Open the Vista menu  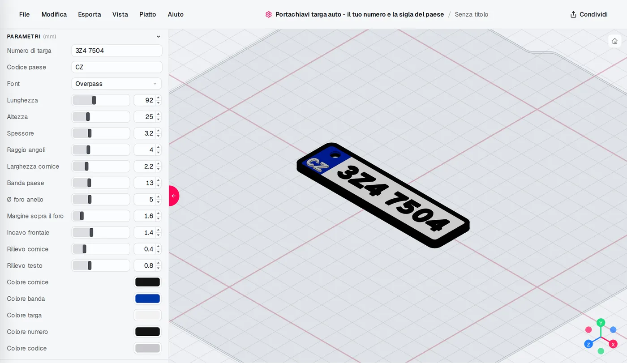[120, 14]
